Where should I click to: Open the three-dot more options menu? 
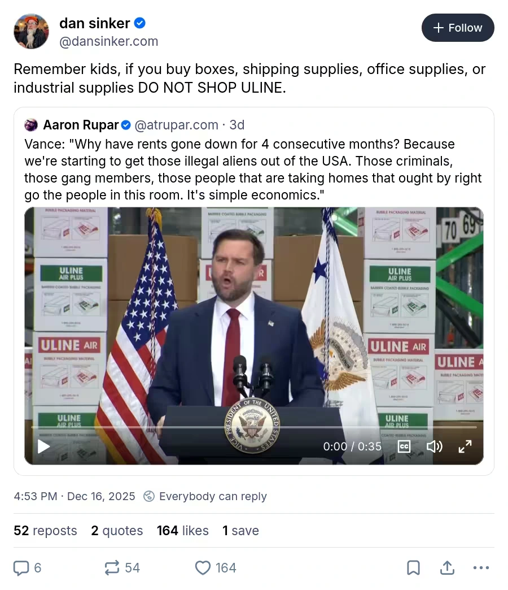click(481, 567)
